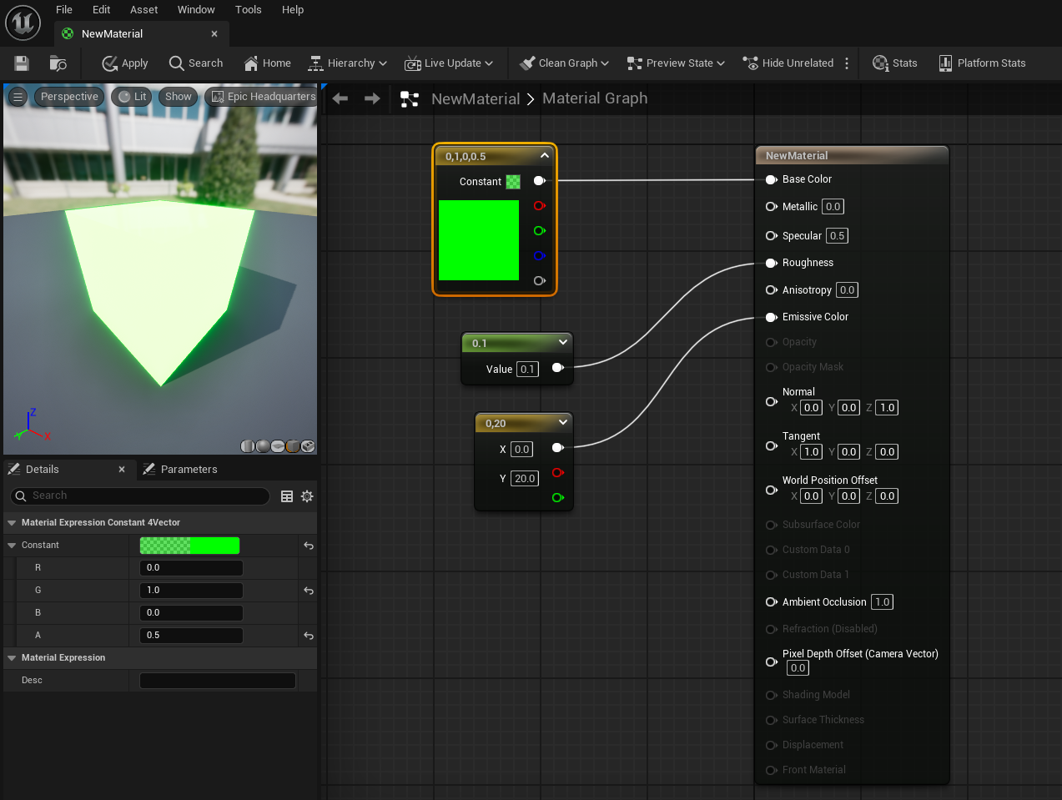Click small Constant color swatch on node

point(513,182)
